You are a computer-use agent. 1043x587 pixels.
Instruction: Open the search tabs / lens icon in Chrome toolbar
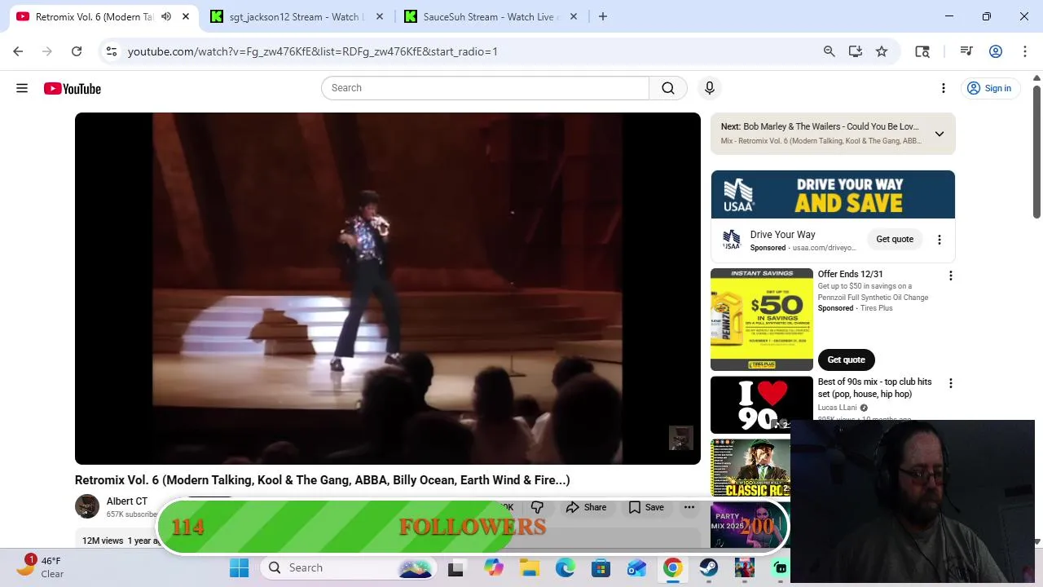[x=922, y=51]
